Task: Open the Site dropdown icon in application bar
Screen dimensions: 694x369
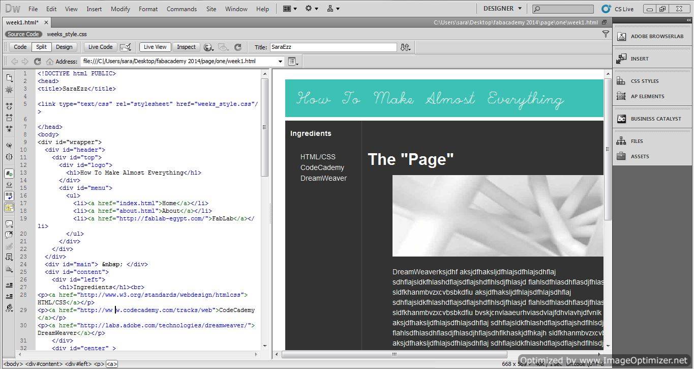Action: coord(333,9)
